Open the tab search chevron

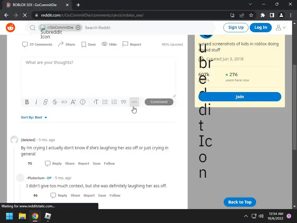pos(250,4)
